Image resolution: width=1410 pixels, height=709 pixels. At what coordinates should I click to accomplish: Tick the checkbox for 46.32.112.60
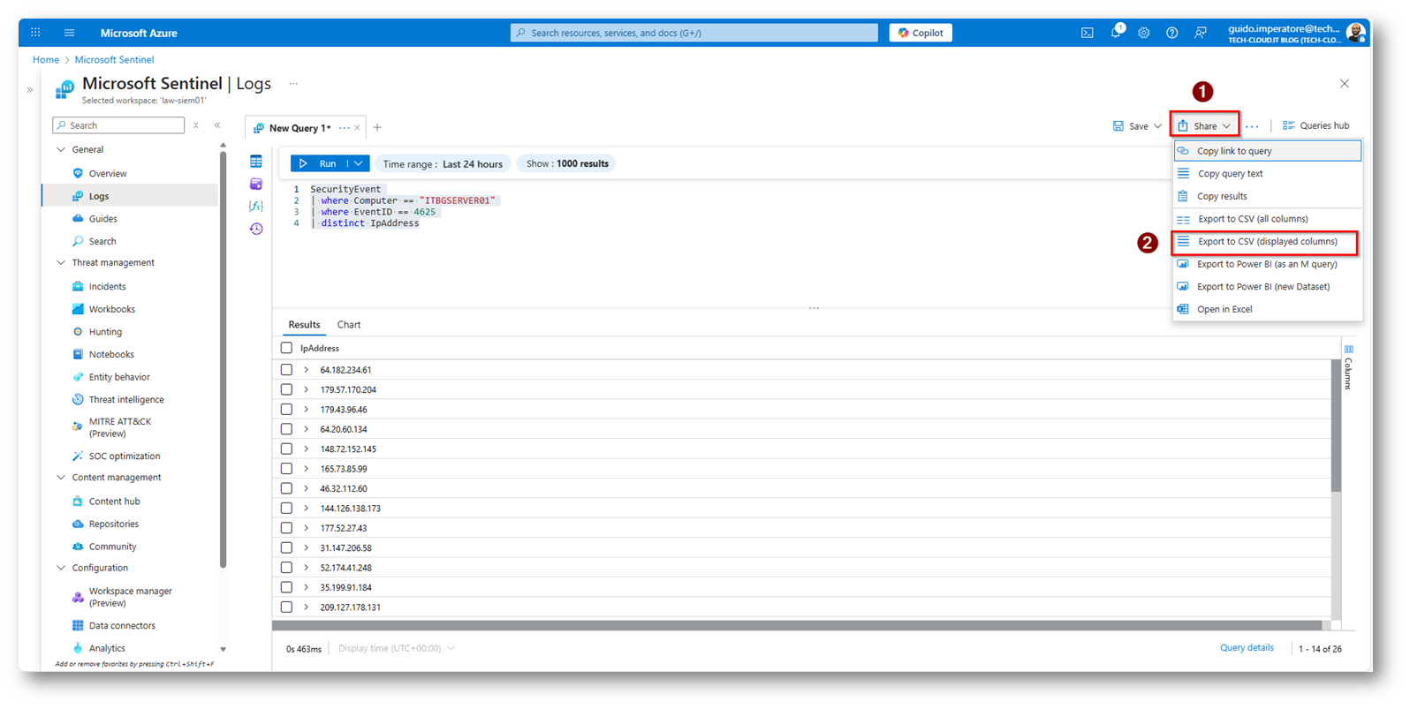tap(286, 488)
